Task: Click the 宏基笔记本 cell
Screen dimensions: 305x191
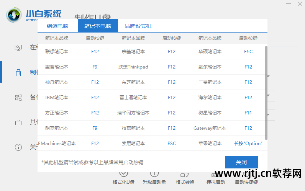Action: click(x=133, y=52)
